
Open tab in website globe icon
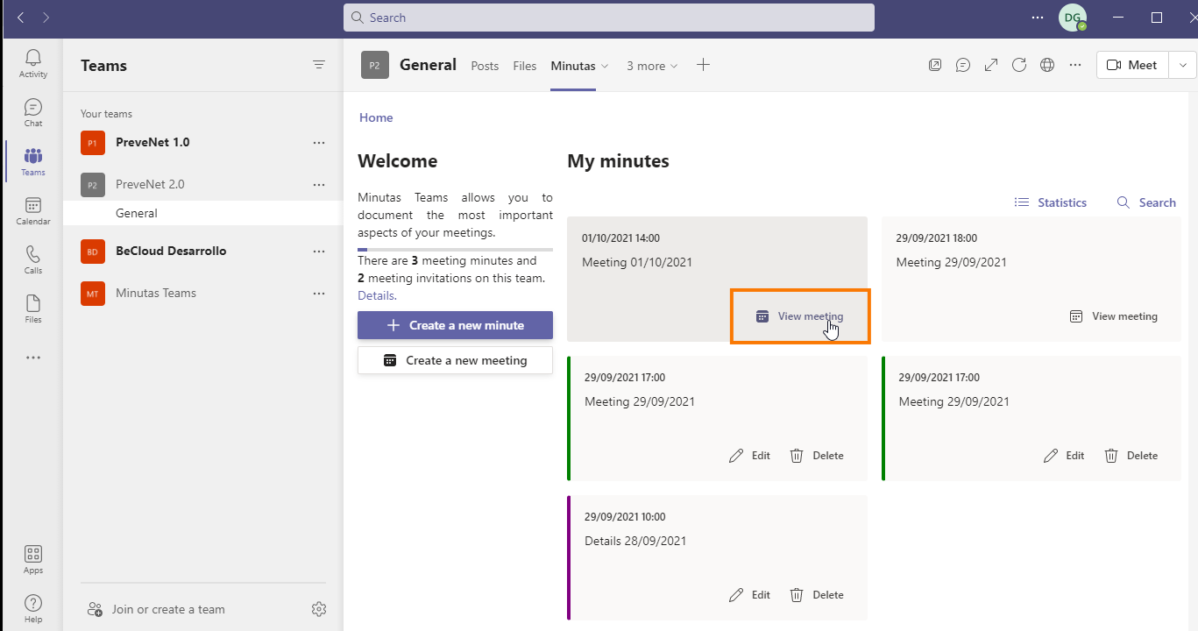(x=1047, y=65)
